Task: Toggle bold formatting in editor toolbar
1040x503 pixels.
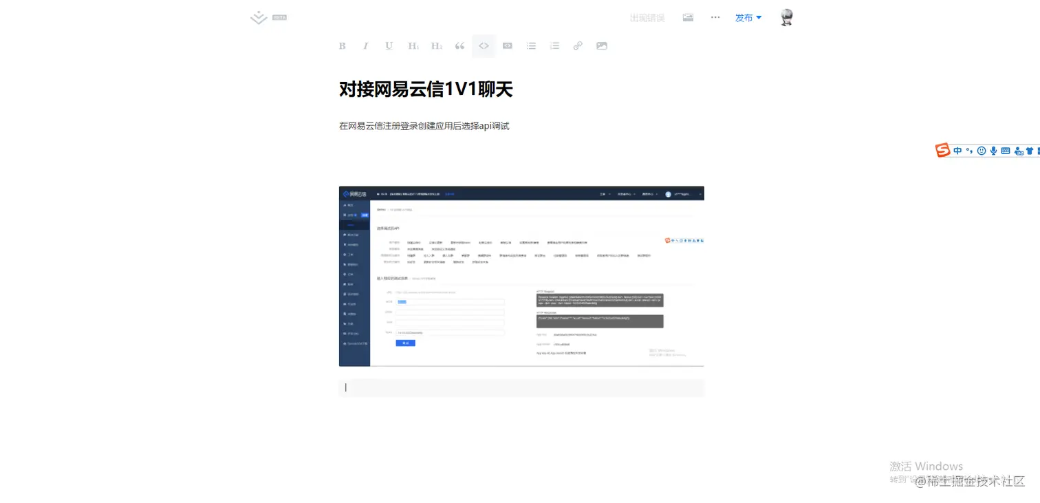Action: click(342, 46)
